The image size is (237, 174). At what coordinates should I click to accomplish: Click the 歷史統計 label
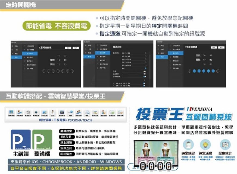tap(225, 153)
